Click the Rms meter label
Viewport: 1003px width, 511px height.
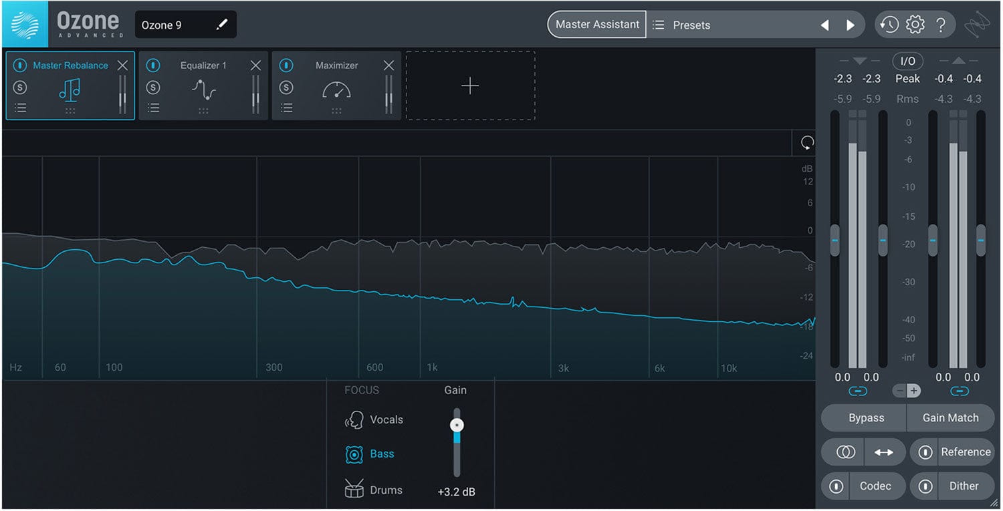907,99
